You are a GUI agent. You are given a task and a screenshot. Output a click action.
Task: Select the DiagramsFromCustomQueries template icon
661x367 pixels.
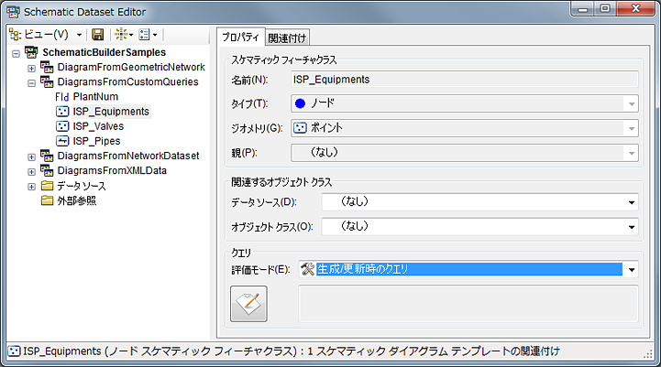[47, 81]
